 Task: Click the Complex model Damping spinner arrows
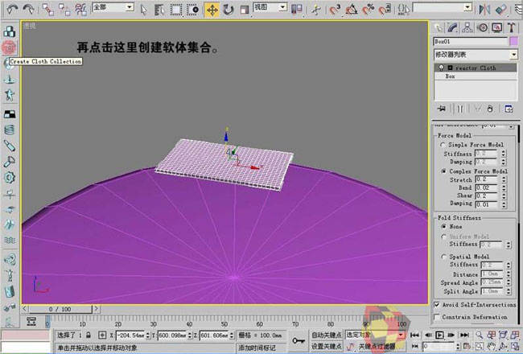[504, 204]
